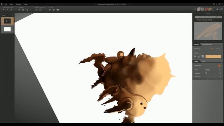Toggle visibility of the white bottom layer

pyautogui.click(x=2, y=29)
